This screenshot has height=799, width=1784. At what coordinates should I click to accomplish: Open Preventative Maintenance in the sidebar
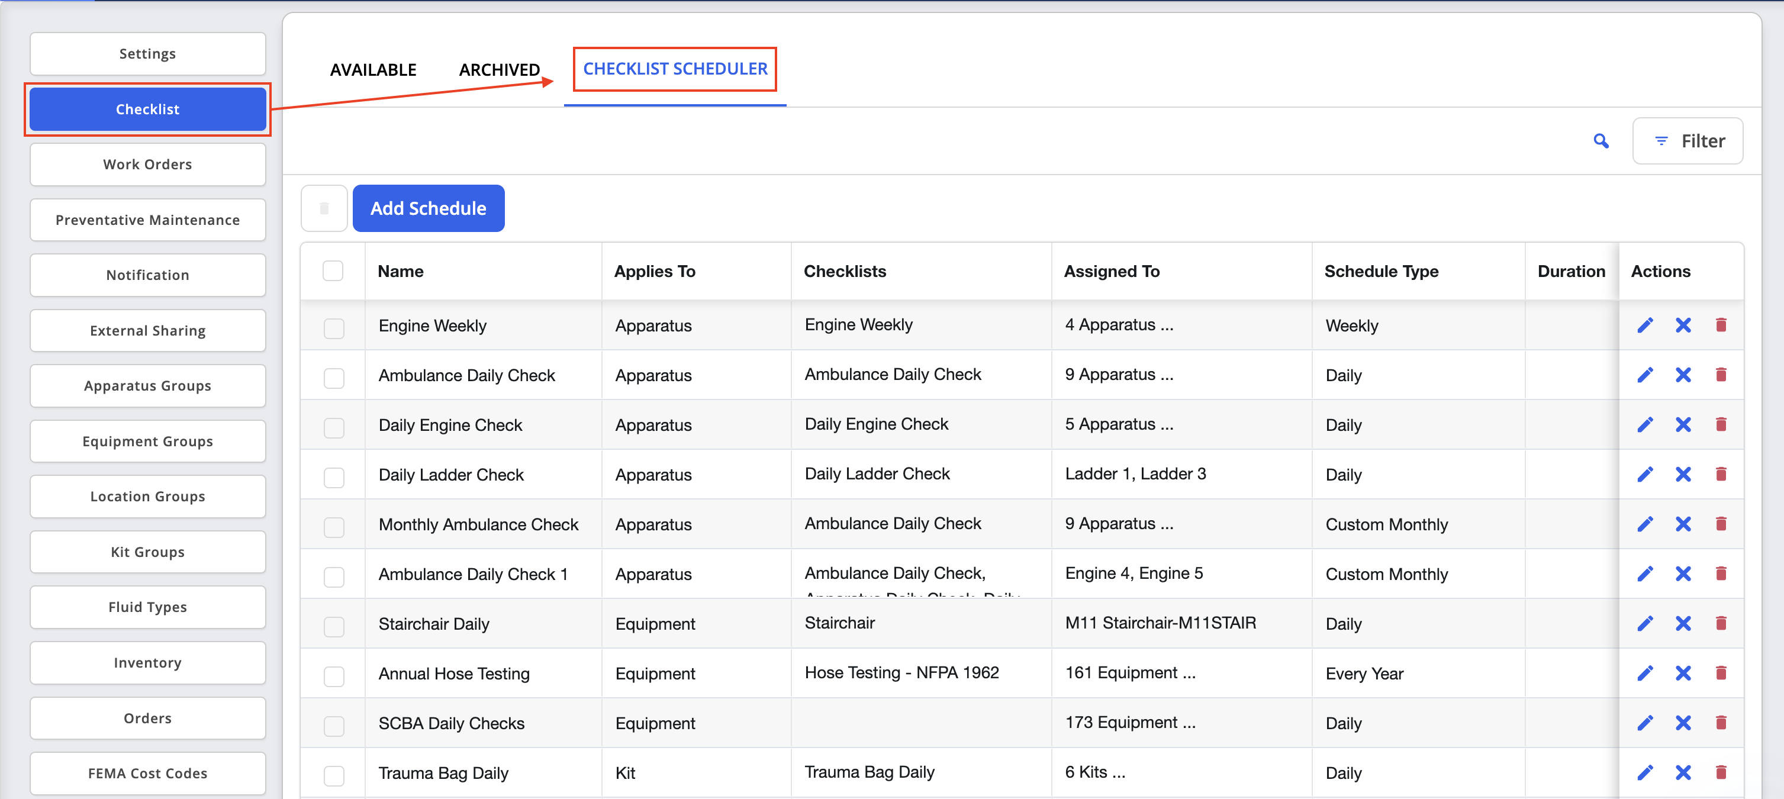coord(147,220)
